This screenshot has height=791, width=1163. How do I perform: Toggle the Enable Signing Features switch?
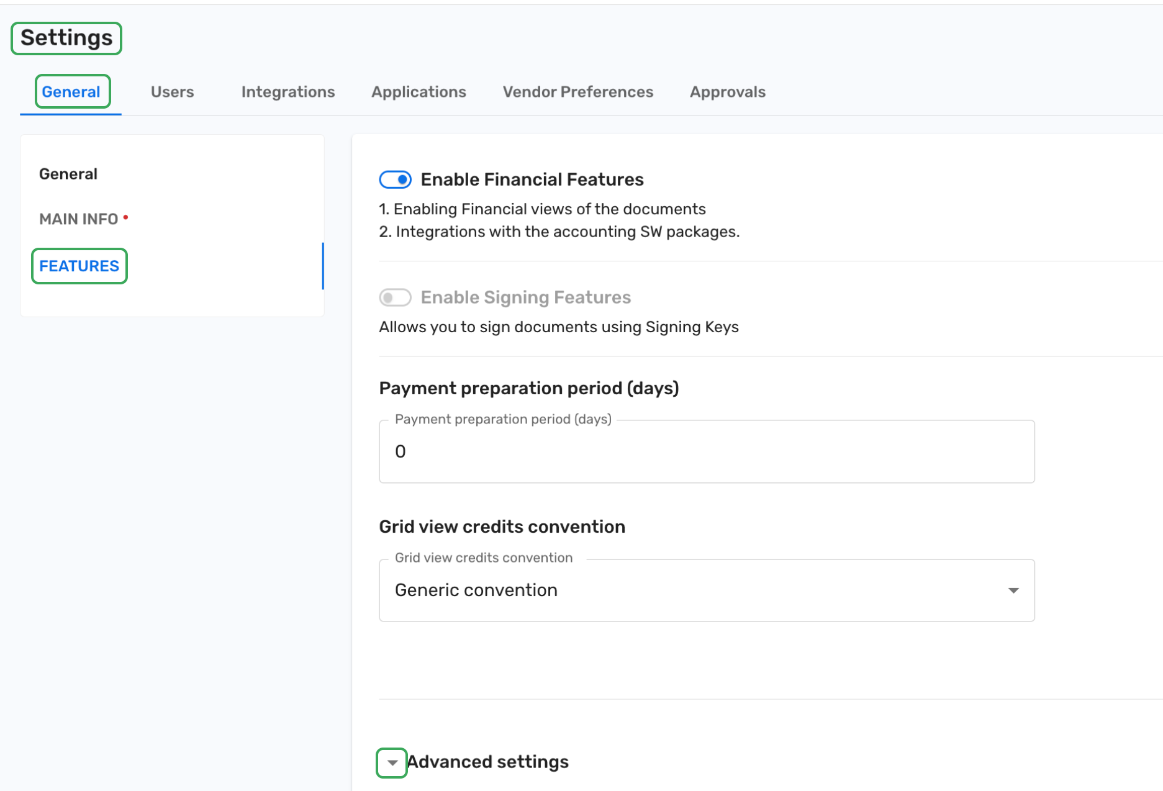click(395, 297)
